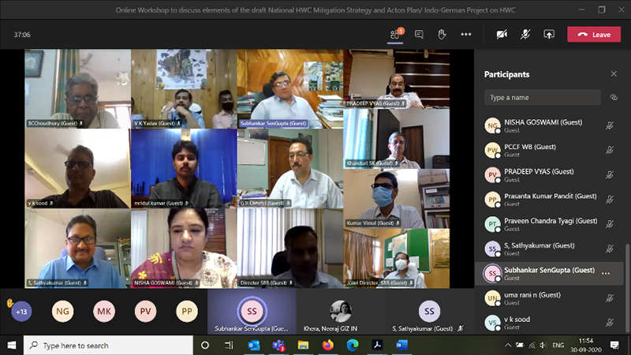Open Outlook from the taskbar
Viewport: 631px width, 355px height.
tap(253, 346)
